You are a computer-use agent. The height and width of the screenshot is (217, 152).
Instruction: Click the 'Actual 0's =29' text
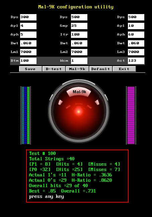point(48,180)
